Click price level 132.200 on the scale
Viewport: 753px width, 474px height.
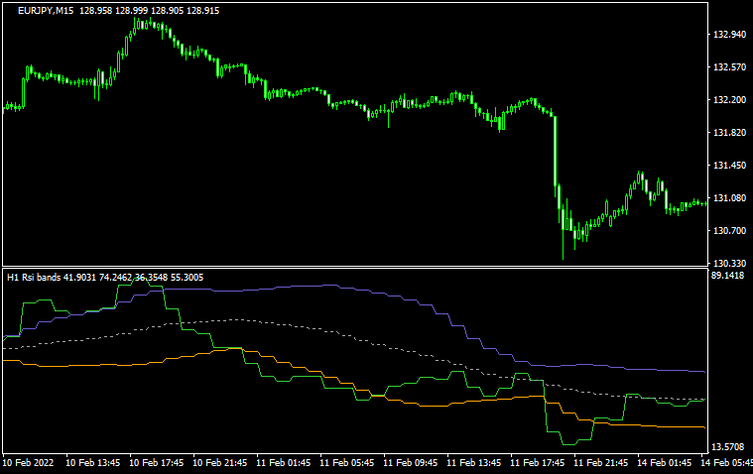730,99
